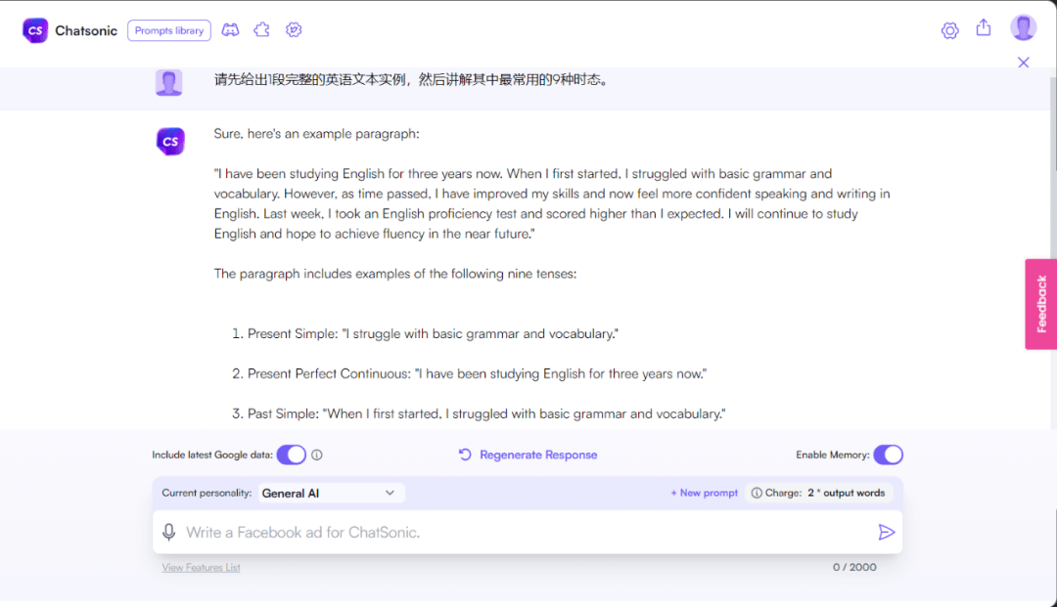The width and height of the screenshot is (1057, 607).
Task: Open the Prompts library
Action: click(x=168, y=30)
